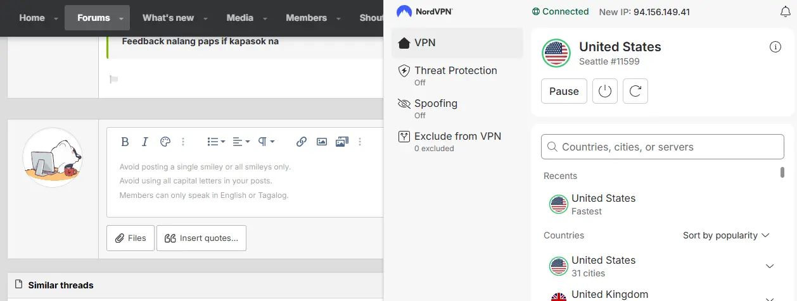Open more text formatting options after palette
Viewport: 797px width, 301px height.
coord(183,142)
